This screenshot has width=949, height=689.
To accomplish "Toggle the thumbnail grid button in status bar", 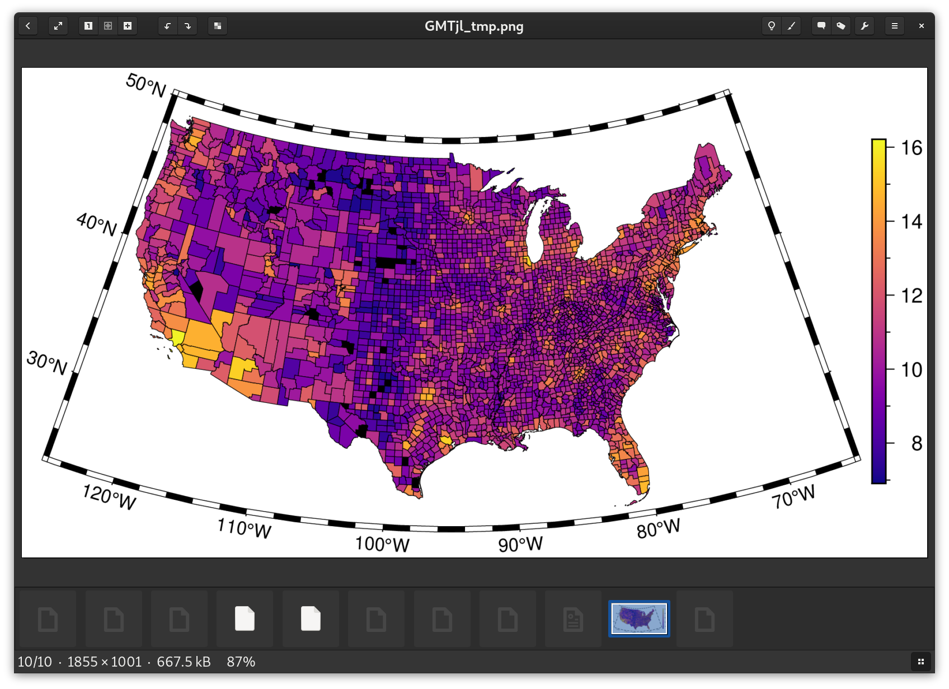I will click(x=920, y=662).
